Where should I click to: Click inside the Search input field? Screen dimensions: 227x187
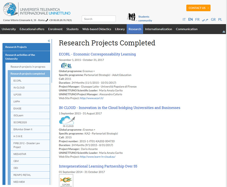click(98, 19)
